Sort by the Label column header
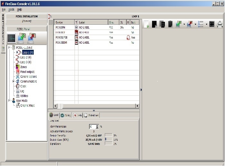 93,22
